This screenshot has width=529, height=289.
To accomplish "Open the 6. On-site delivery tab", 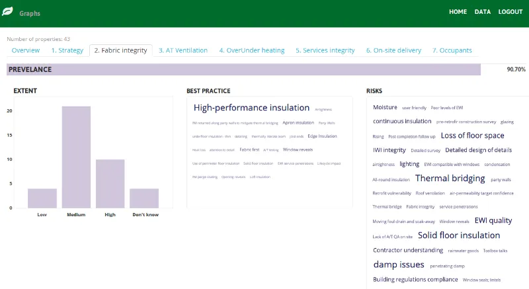I will coord(393,50).
